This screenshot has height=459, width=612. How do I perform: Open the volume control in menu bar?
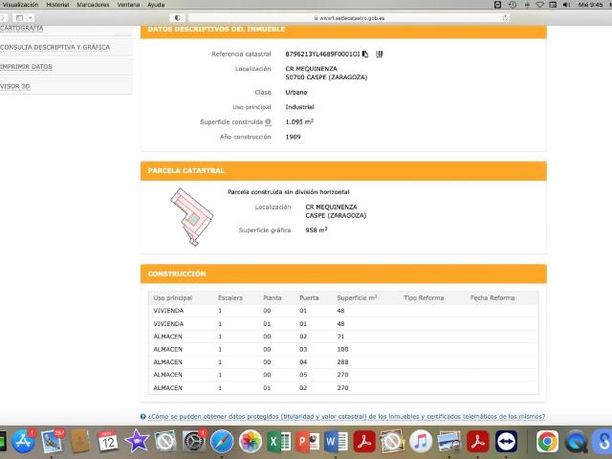566,5
